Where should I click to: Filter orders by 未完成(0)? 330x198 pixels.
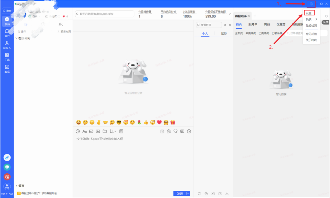(251, 33)
